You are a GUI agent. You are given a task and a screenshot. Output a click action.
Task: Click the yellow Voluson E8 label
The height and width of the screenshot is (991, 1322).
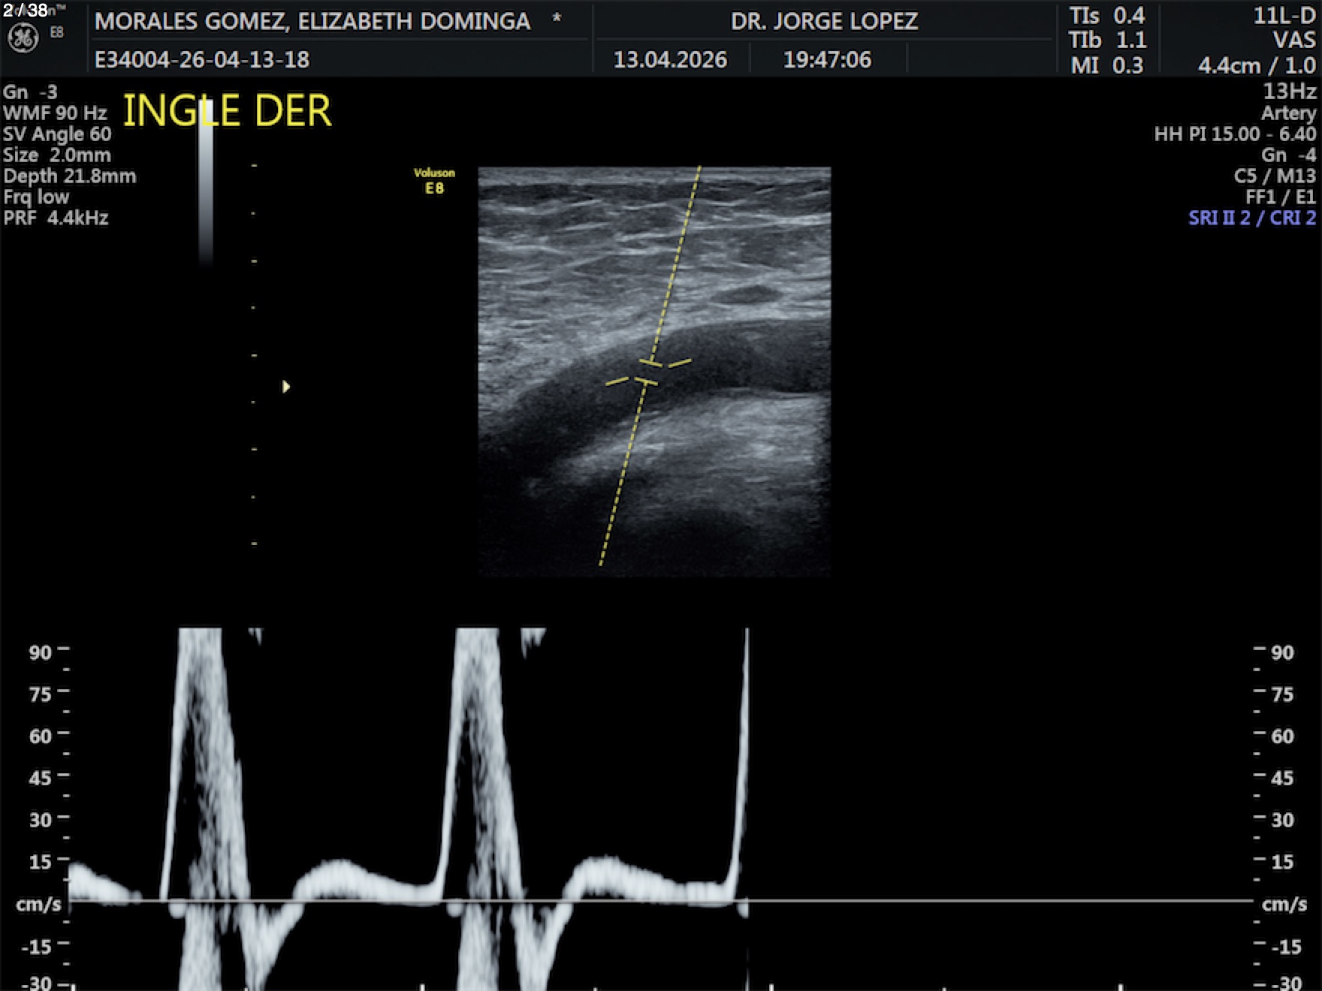coord(434,181)
